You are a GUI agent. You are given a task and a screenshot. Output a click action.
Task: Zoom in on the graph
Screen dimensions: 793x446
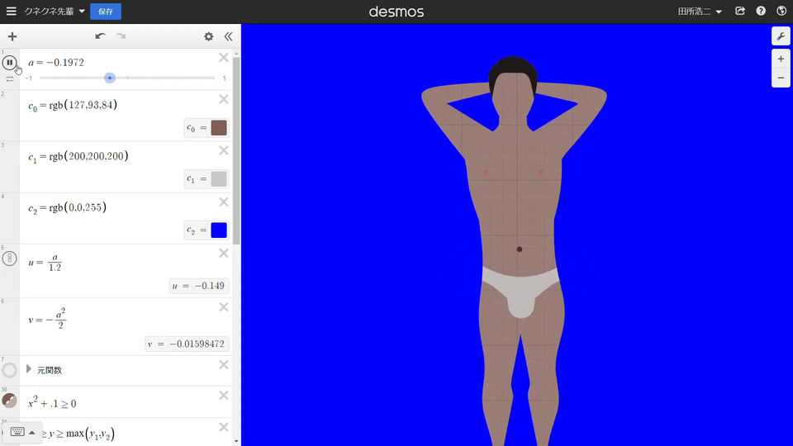tap(781, 59)
